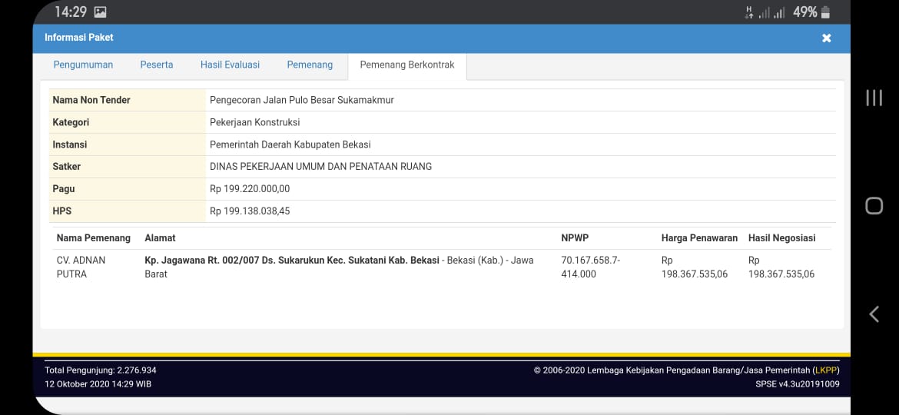The height and width of the screenshot is (415, 899).
Task: Tap the Android back arrow icon
Action: point(874,314)
